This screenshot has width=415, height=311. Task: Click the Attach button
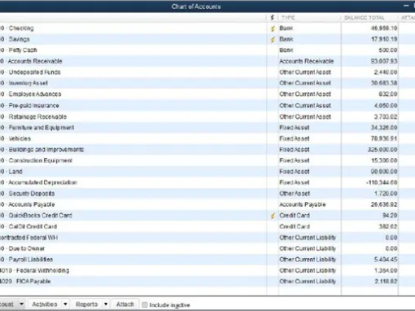(125, 304)
